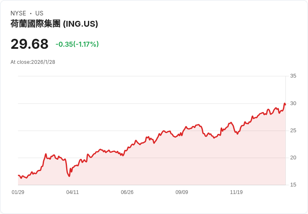Click the 15 value on price axis
Viewport: 308px width, 214px height.
pyautogui.click(x=293, y=185)
